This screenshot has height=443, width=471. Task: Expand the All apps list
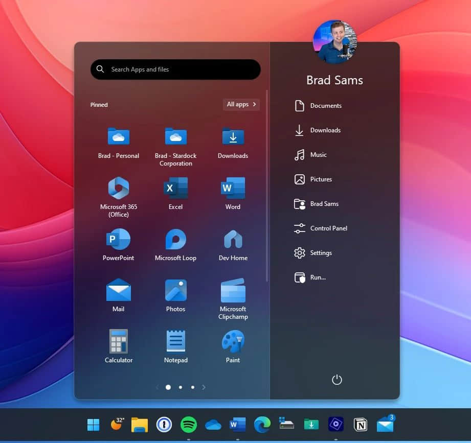pyautogui.click(x=241, y=104)
